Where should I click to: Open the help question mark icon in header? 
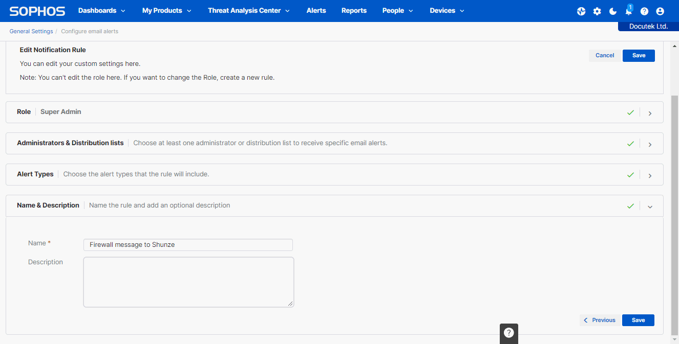[644, 11]
